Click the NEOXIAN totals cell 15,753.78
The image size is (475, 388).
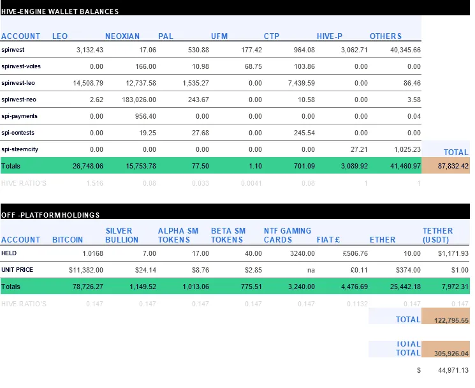[141, 166]
